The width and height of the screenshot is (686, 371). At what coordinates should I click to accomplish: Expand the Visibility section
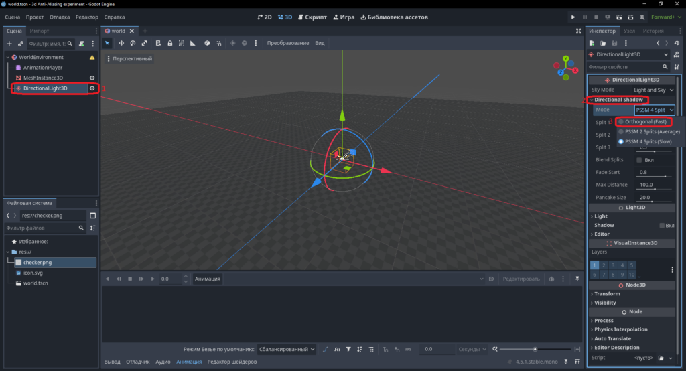pyautogui.click(x=605, y=303)
